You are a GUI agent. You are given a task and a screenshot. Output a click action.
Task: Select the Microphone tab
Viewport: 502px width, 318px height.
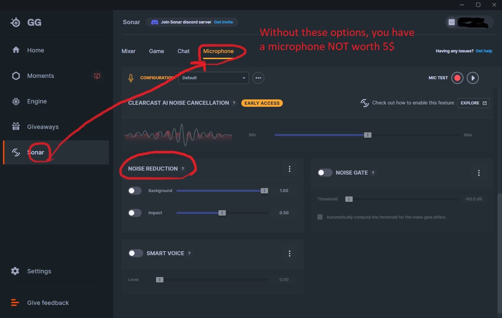(x=218, y=51)
